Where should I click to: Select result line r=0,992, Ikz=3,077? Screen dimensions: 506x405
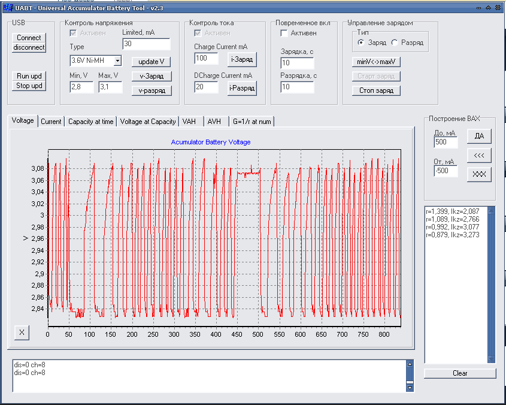click(x=453, y=227)
